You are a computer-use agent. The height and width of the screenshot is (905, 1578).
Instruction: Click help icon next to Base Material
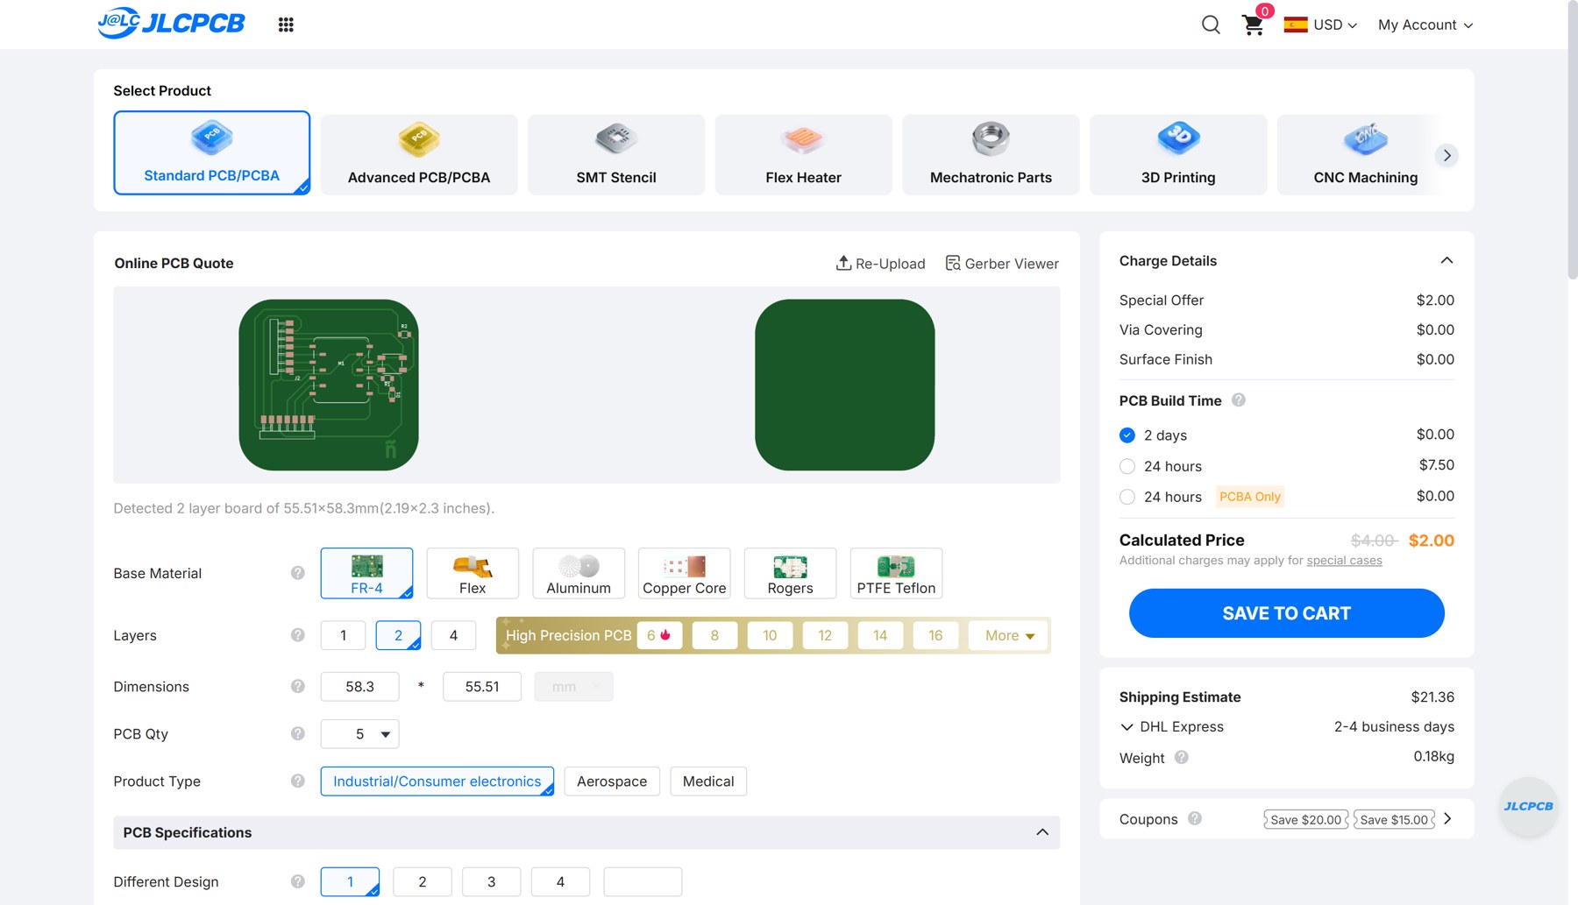[298, 573]
